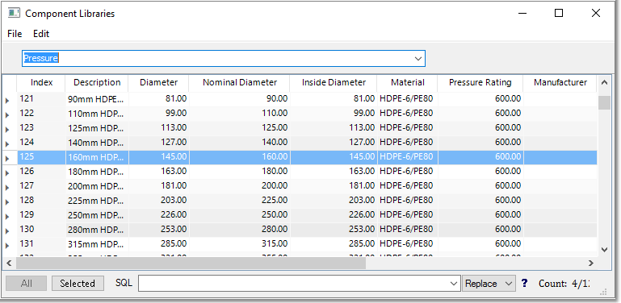Click the Material column header
Screen dimensions: 621x303
click(408, 82)
